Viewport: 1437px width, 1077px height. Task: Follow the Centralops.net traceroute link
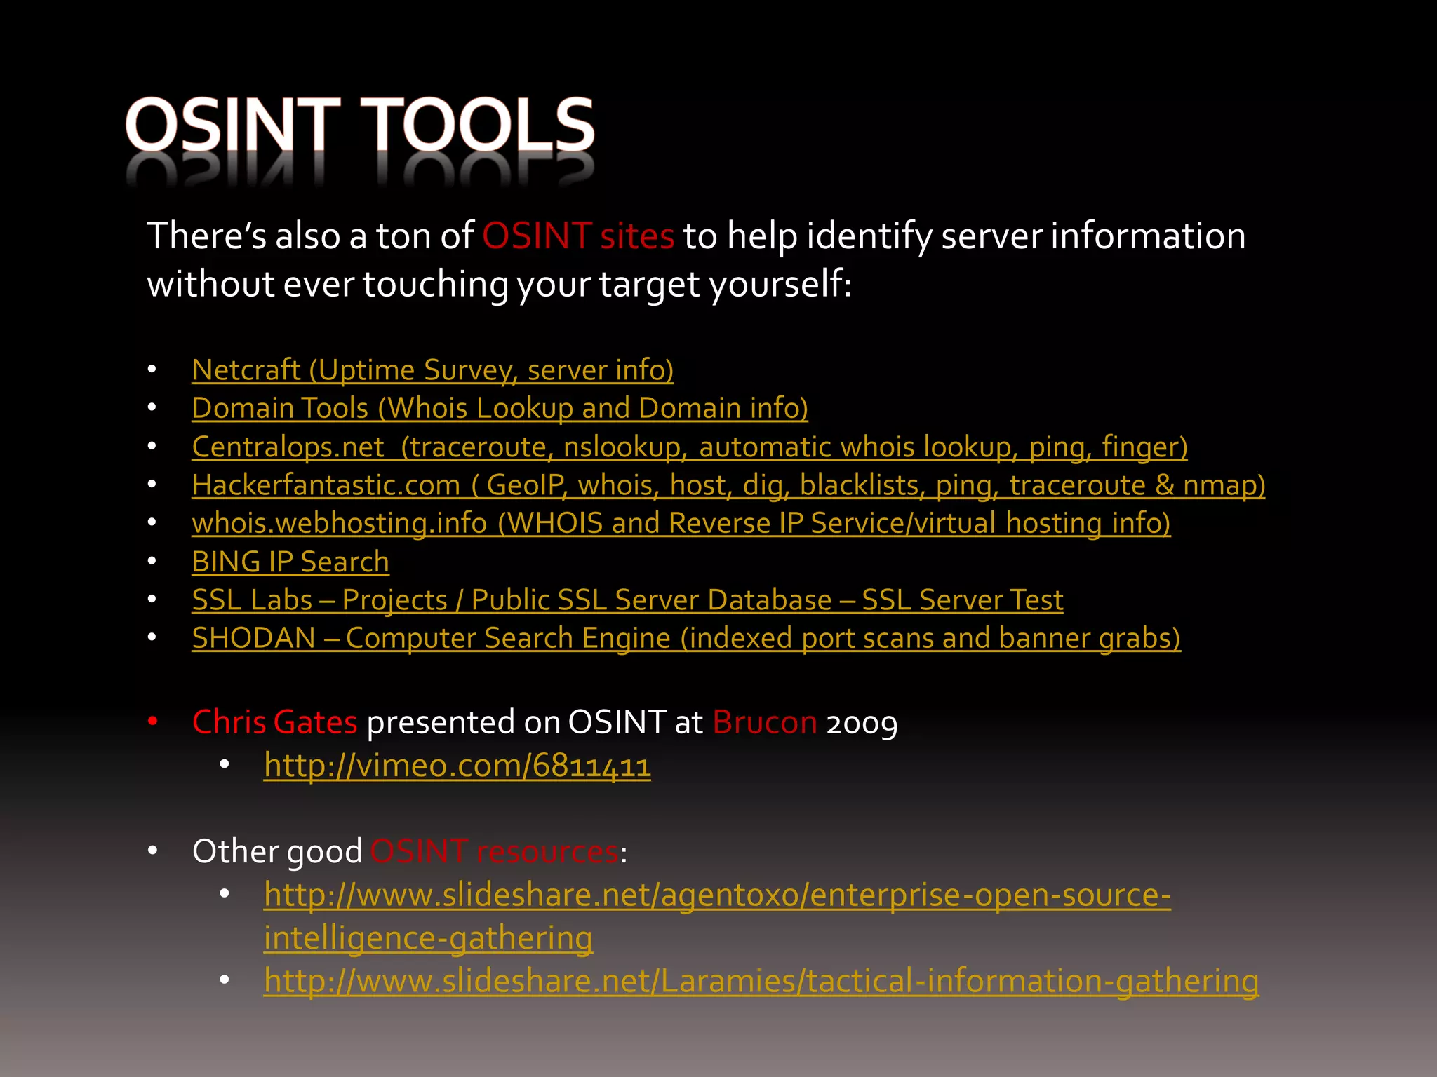pos(690,447)
